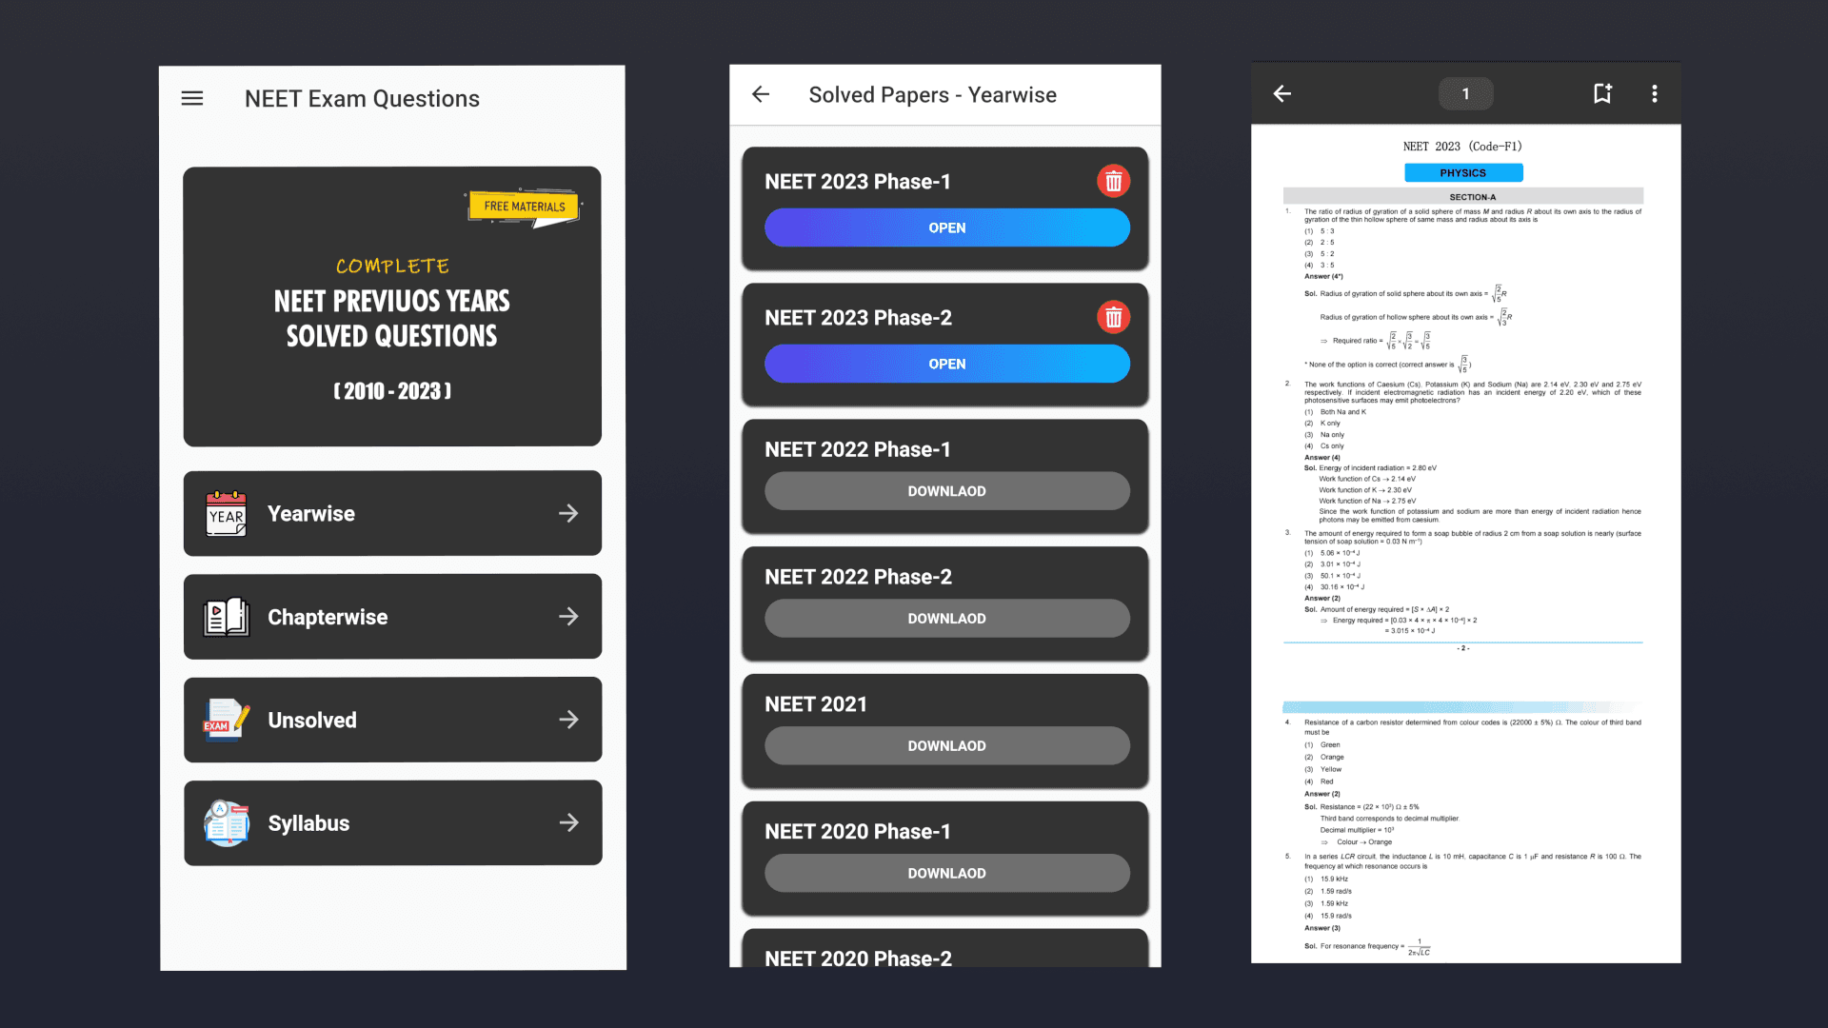Tap the PHYSICS section header
The image size is (1828, 1028).
1463,172
